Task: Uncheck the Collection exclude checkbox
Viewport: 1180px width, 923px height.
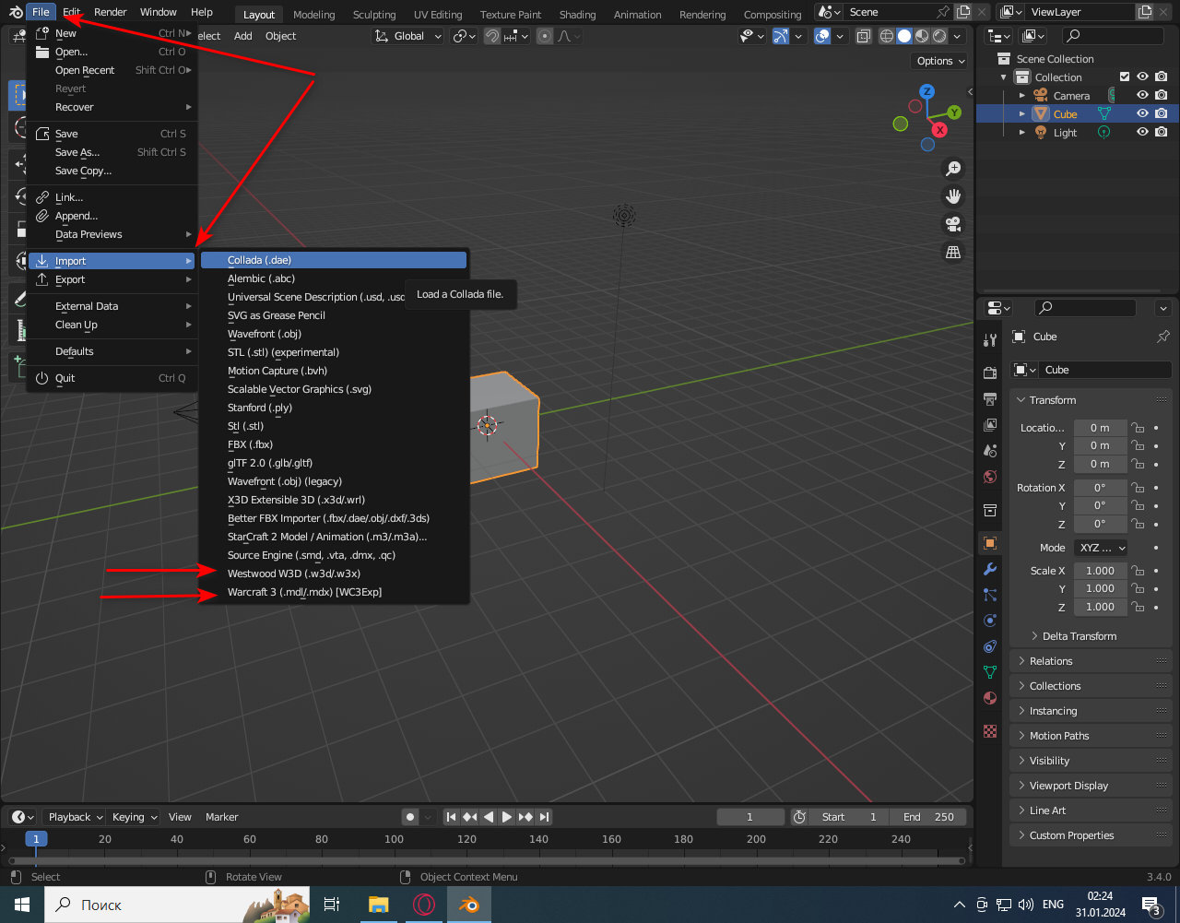Action: [1124, 77]
